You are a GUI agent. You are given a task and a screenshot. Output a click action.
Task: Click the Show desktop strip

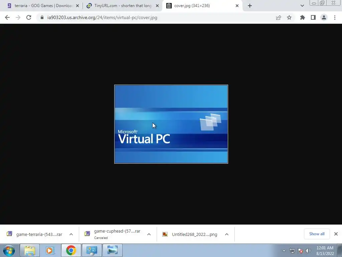pyautogui.click(x=340, y=251)
